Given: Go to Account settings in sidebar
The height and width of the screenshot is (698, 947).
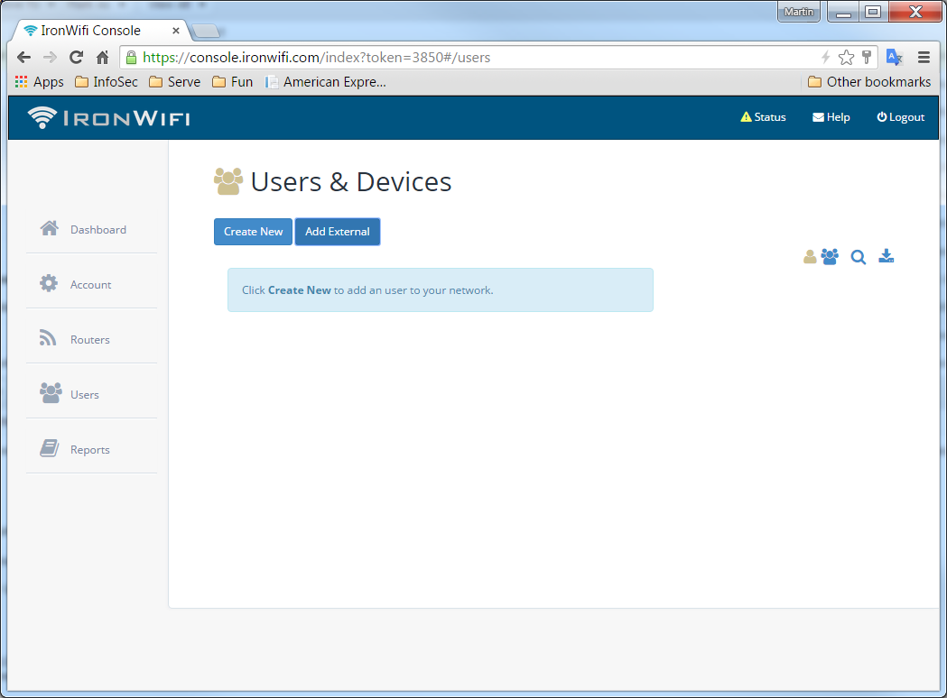Looking at the screenshot, I should (90, 285).
